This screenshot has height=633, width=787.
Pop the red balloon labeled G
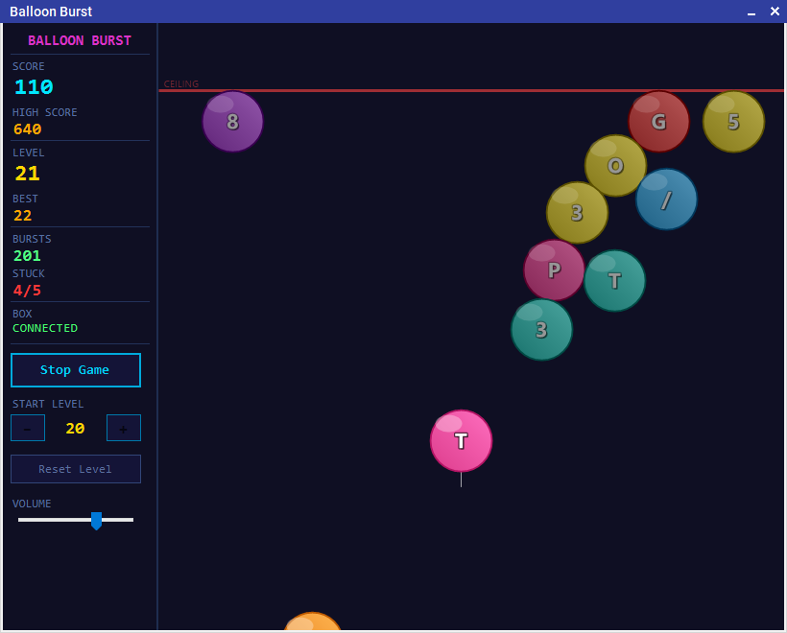[658, 122]
